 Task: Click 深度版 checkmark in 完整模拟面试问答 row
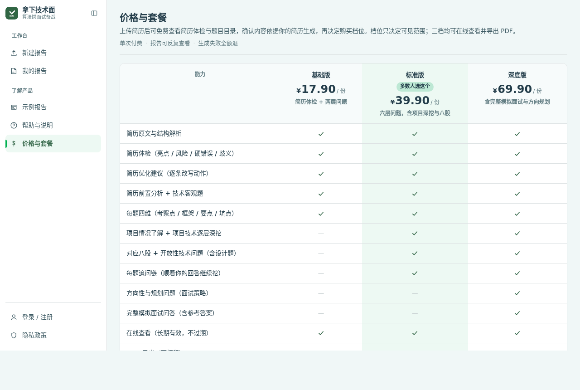tap(517, 313)
